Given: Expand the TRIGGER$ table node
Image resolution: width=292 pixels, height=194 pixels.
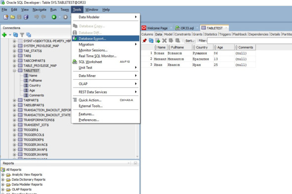Looking at the screenshot, I should click(x=14, y=130).
